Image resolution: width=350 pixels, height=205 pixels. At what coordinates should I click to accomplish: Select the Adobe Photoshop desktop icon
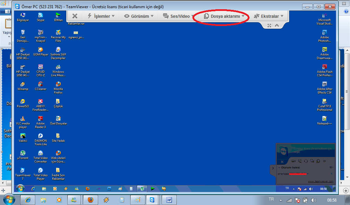pyautogui.click(x=325, y=36)
